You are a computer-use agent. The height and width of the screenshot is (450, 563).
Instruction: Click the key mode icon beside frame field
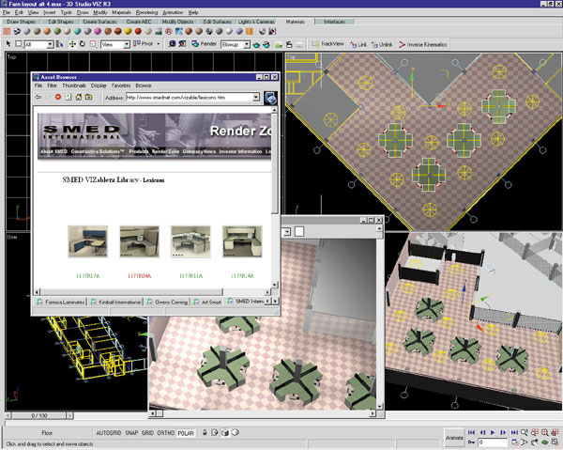pos(471,442)
